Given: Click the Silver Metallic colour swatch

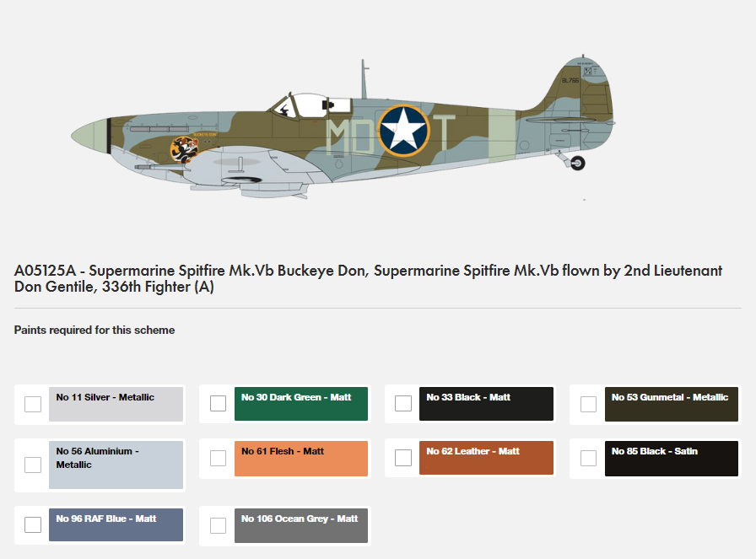Looking at the screenshot, I should [116, 404].
